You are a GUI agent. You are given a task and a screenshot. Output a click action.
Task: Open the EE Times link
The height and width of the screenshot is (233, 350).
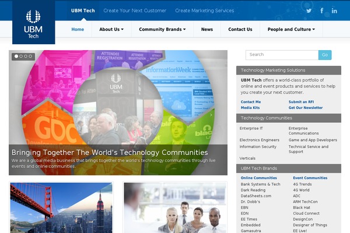tap(249, 219)
